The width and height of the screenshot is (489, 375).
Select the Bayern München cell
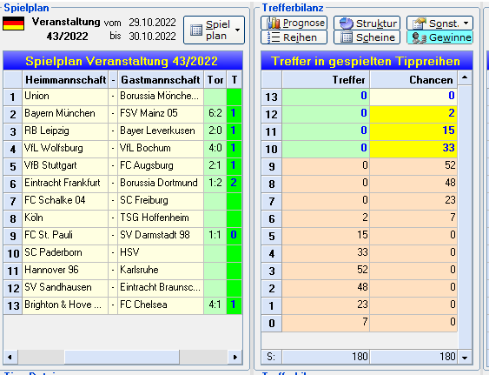[x=65, y=114]
